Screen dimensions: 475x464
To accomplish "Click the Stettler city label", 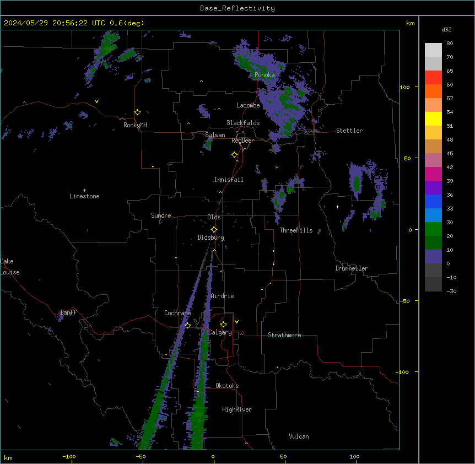I will pos(349,131).
